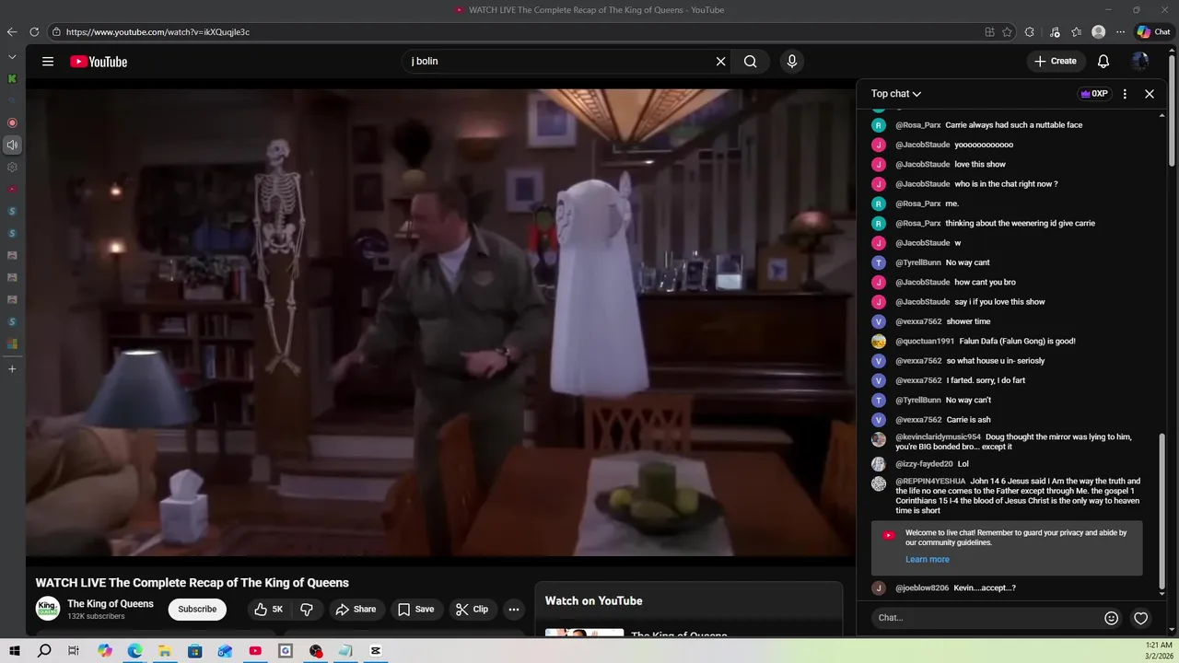Open Microsoft Store from the taskbar

click(x=195, y=651)
